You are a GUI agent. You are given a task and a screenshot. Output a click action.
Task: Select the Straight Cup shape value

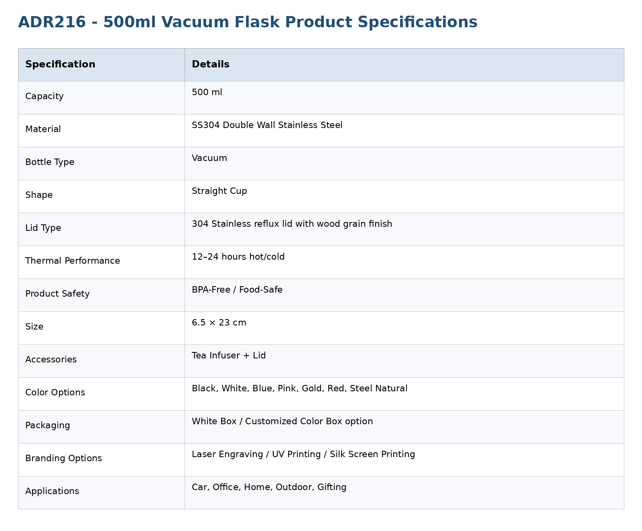tap(219, 191)
